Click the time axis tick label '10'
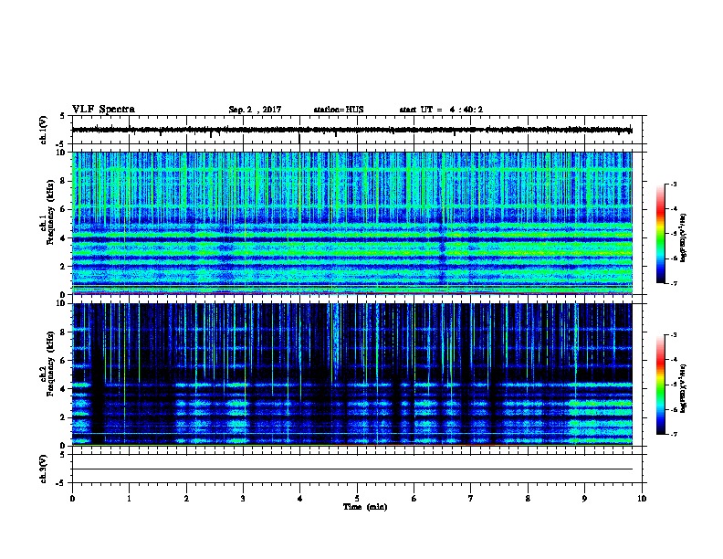Viewport: 723px width, 559px height. click(x=642, y=499)
